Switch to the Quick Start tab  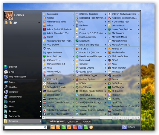click(x=73, y=121)
